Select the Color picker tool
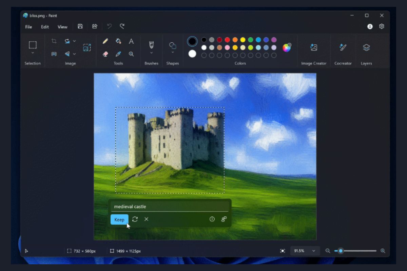Viewport: 407px width, 271px height. (x=118, y=54)
